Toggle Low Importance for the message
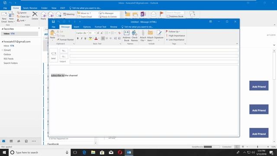The height and width of the screenshot is (156, 277). coord(175,40)
